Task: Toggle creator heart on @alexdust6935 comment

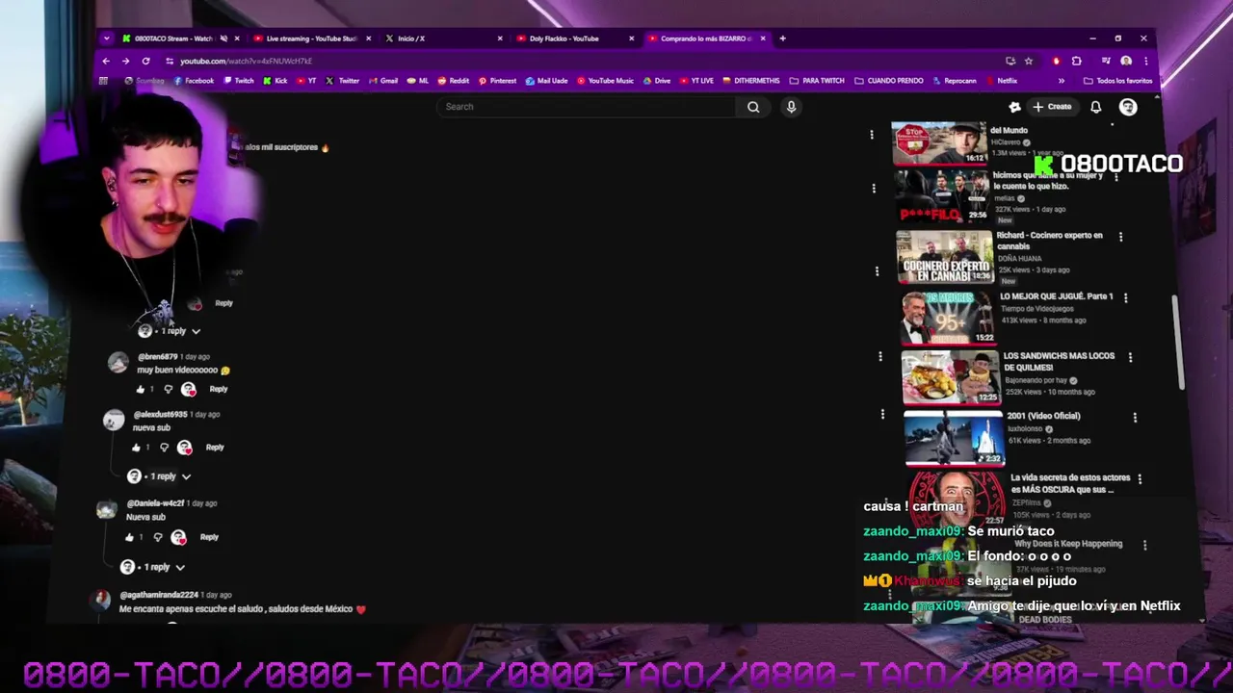Action: (x=185, y=448)
